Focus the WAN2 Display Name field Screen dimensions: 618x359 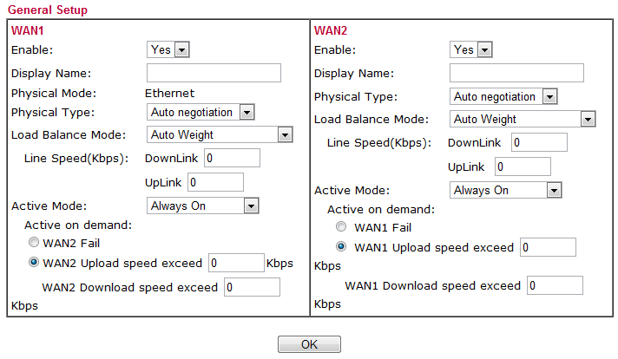516,73
